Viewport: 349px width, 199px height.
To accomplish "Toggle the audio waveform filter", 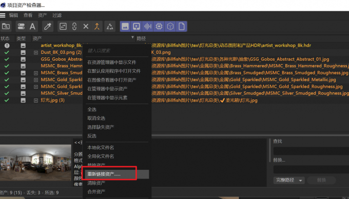I will pyautogui.click(x=148, y=27).
